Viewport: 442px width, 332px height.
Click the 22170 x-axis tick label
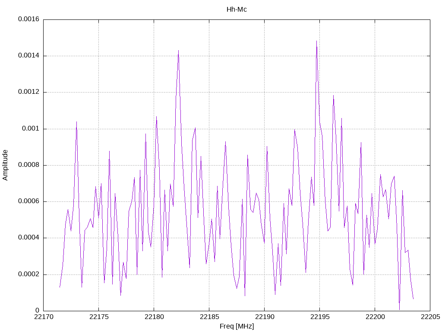click(44, 317)
